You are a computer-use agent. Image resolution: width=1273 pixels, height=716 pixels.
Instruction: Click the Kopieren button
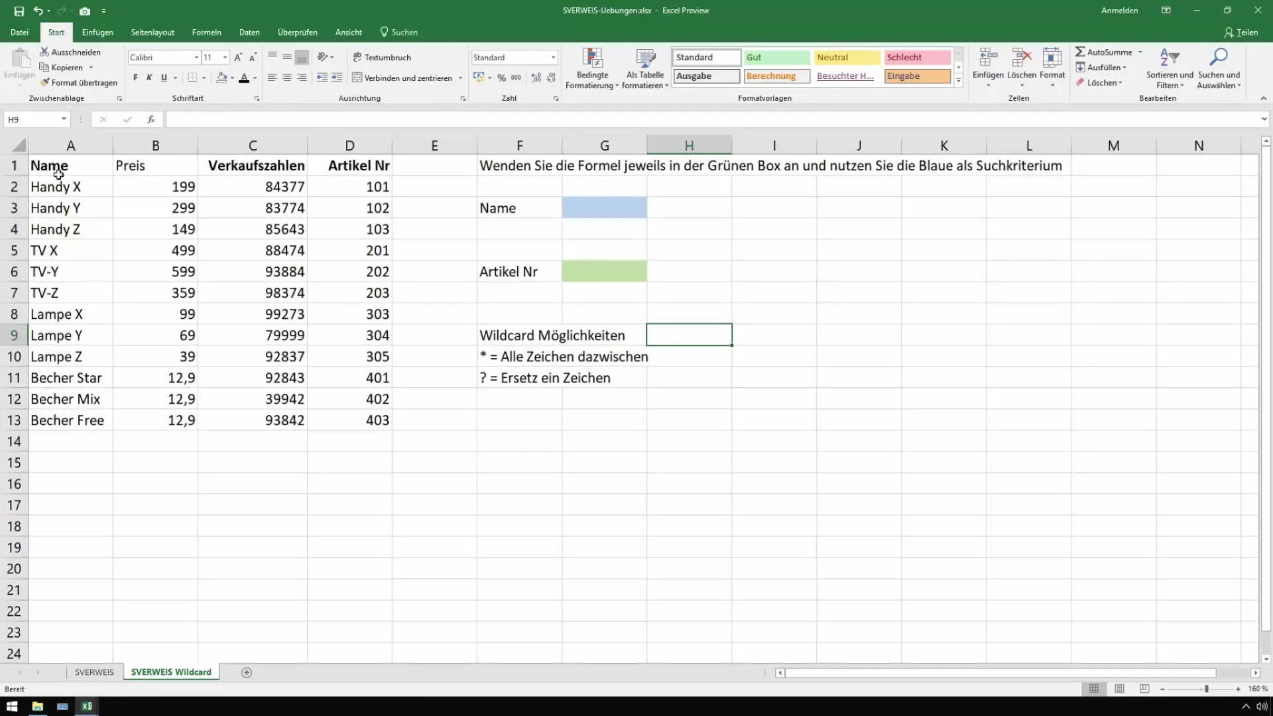[x=61, y=67]
